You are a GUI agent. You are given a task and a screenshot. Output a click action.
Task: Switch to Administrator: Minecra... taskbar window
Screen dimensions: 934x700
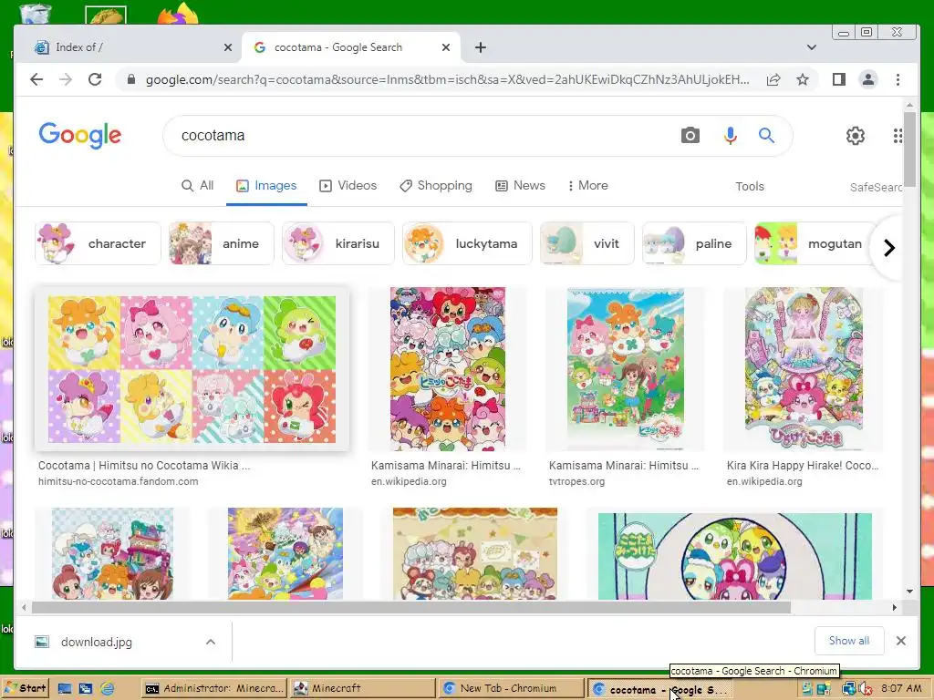(x=214, y=688)
